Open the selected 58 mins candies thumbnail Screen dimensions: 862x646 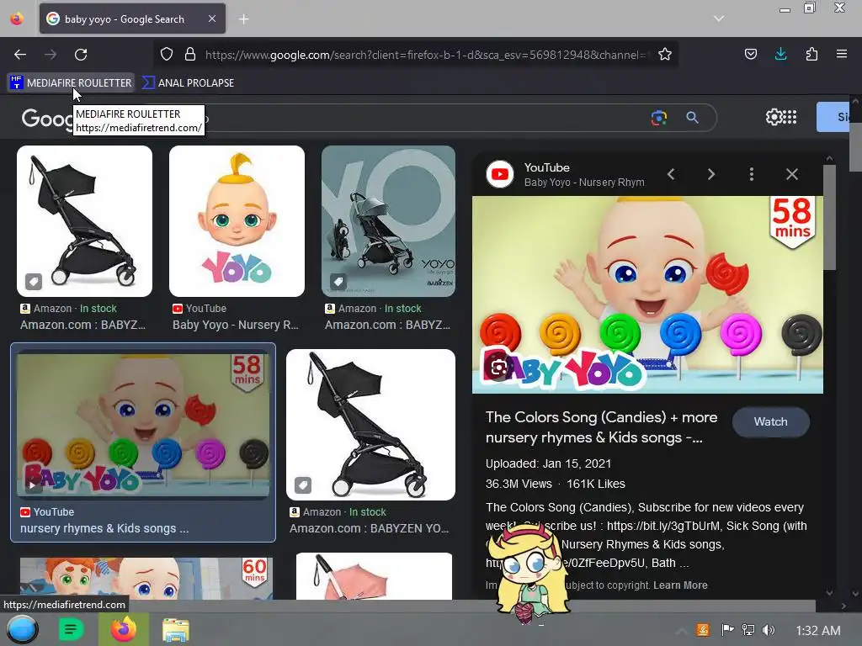tap(143, 425)
